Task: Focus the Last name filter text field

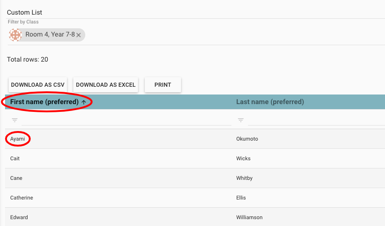Action: click(316, 121)
